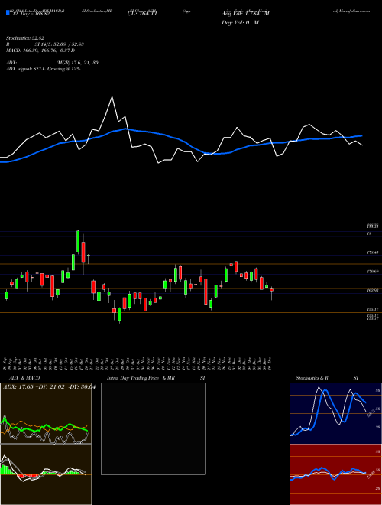The width and height of the screenshot is (382, 505).
Task: Click the white price line's highest peak
Action: pyautogui.click(x=112, y=97)
